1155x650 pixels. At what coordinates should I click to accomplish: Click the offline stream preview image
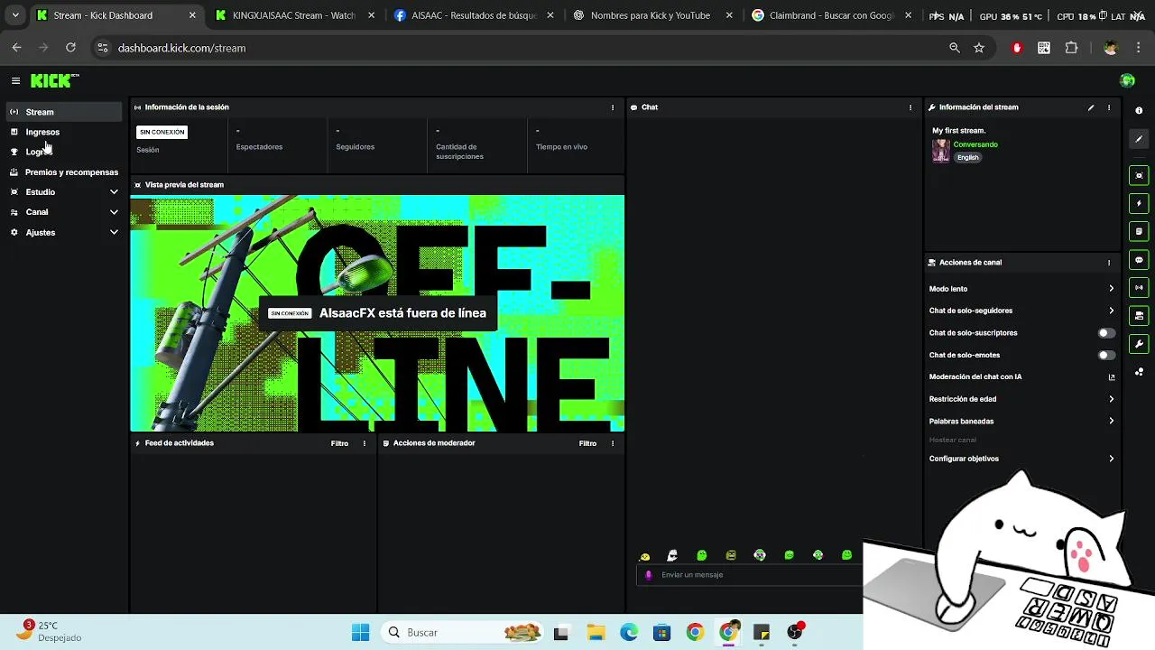[377, 313]
